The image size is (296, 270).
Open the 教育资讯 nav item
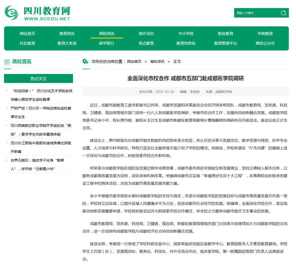click(x=67, y=34)
